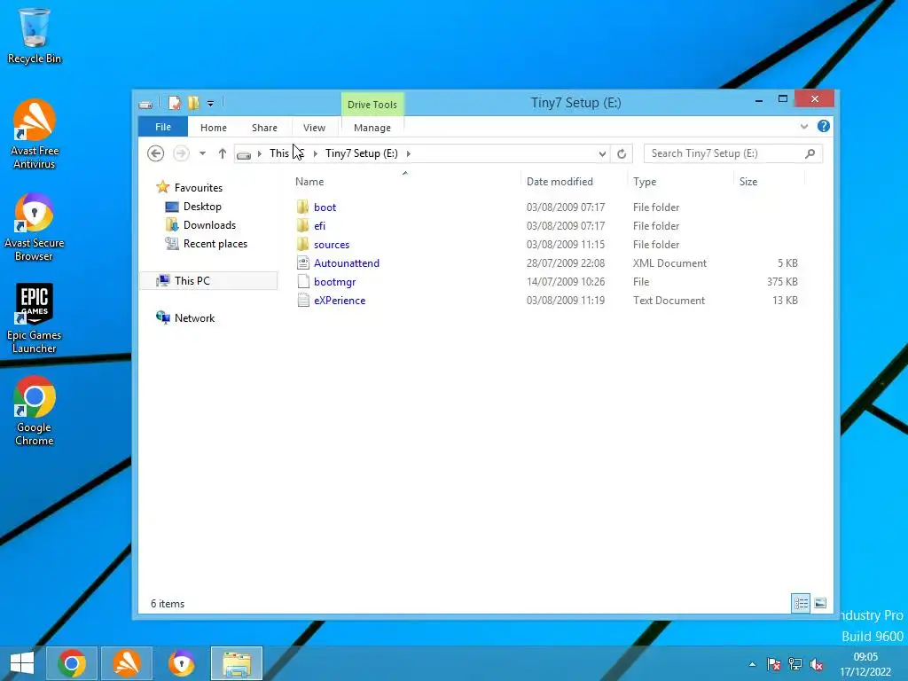The width and height of the screenshot is (908, 681).
Task: Open the Windows Start button
Action: tap(22, 663)
